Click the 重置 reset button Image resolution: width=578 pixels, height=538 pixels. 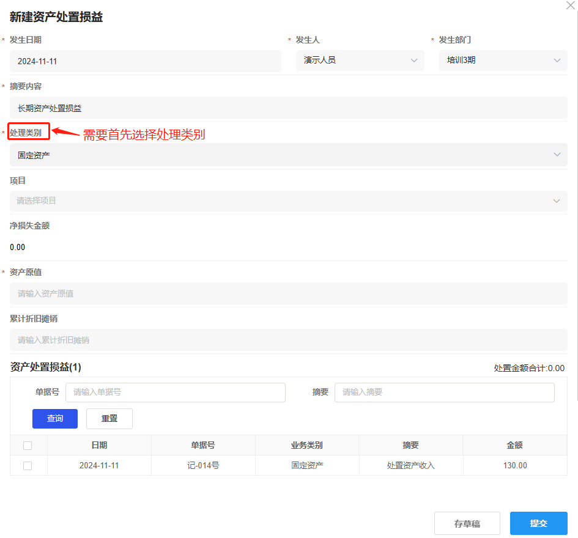point(109,418)
